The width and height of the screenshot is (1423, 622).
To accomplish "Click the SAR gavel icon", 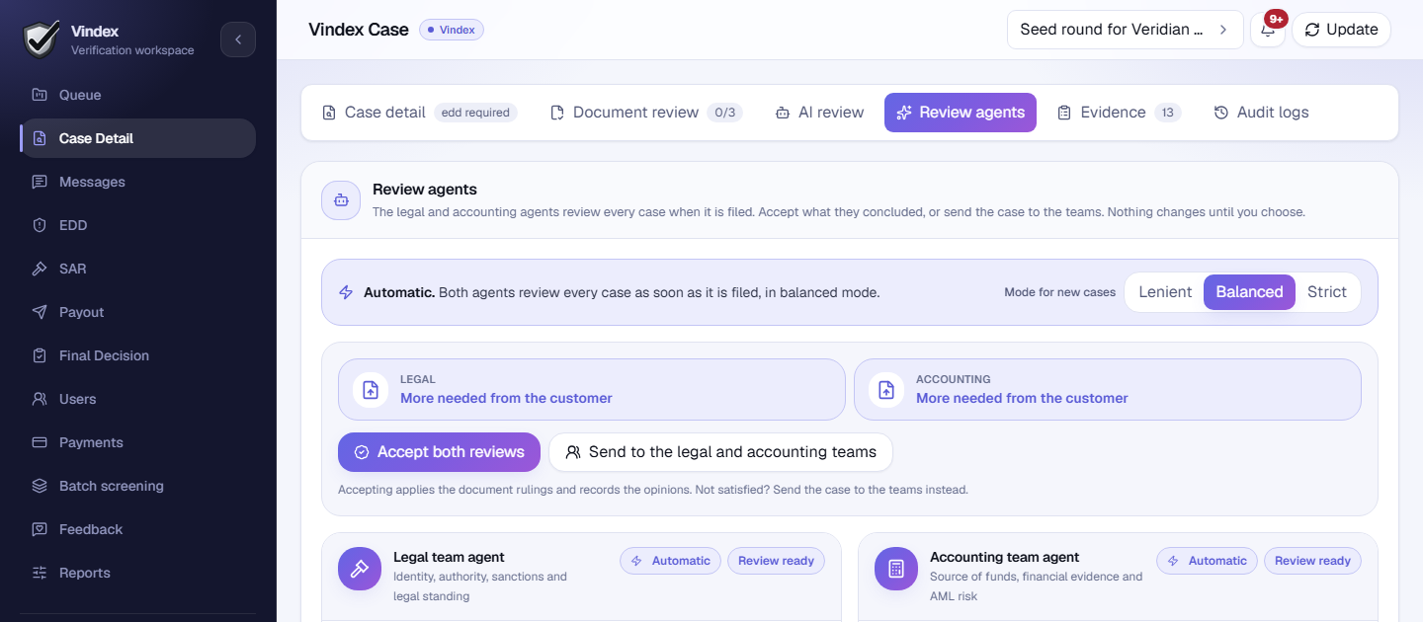I will click(x=40, y=269).
